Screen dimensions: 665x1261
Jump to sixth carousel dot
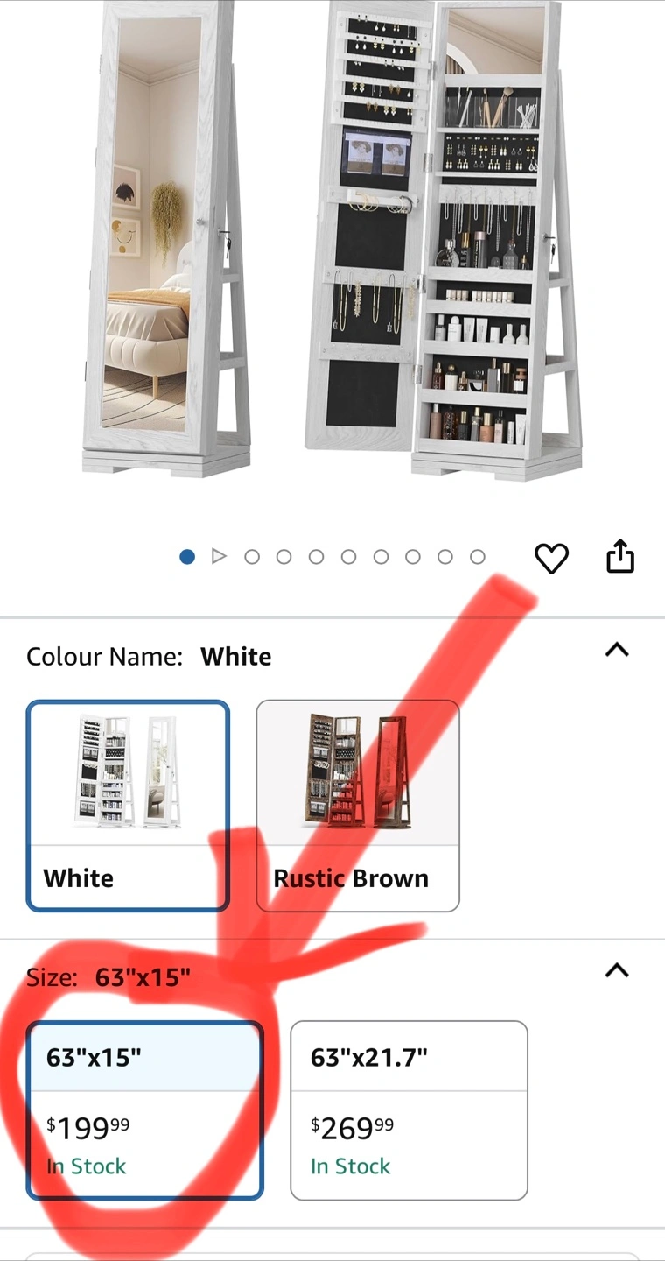(348, 556)
